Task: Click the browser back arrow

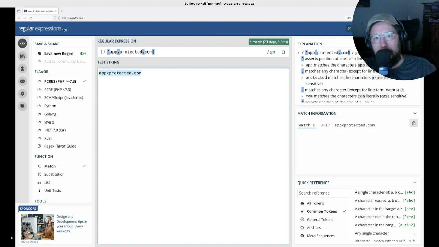Action: [19, 18]
